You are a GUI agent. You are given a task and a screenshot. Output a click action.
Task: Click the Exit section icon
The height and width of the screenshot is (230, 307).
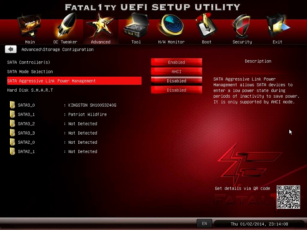point(277,27)
